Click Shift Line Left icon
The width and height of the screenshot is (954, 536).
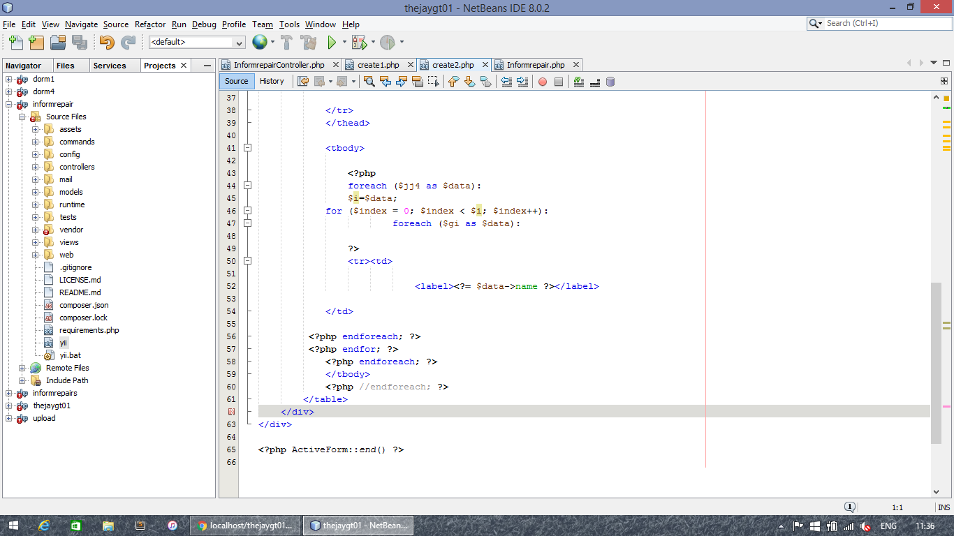pyautogui.click(x=506, y=82)
